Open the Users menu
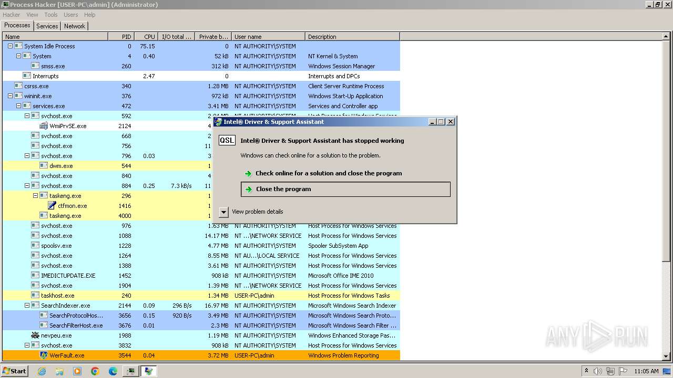This screenshot has height=378, width=673. click(x=71, y=15)
